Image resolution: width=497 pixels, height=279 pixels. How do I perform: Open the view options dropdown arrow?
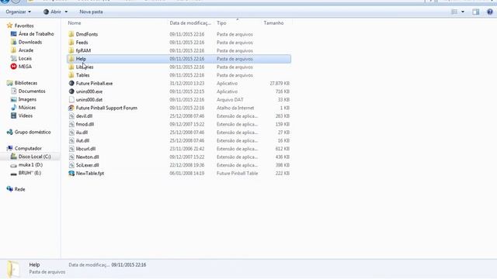click(x=463, y=12)
